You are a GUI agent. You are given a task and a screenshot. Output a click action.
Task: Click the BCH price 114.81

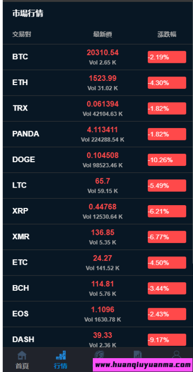[103, 284]
